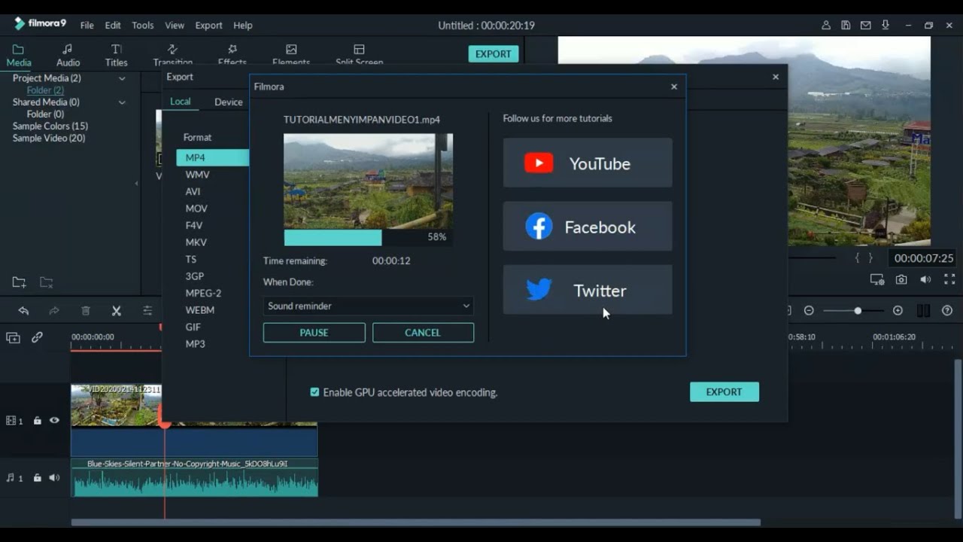963x542 pixels.
Task: Open the Twitter follow link
Action: [x=588, y=290]
